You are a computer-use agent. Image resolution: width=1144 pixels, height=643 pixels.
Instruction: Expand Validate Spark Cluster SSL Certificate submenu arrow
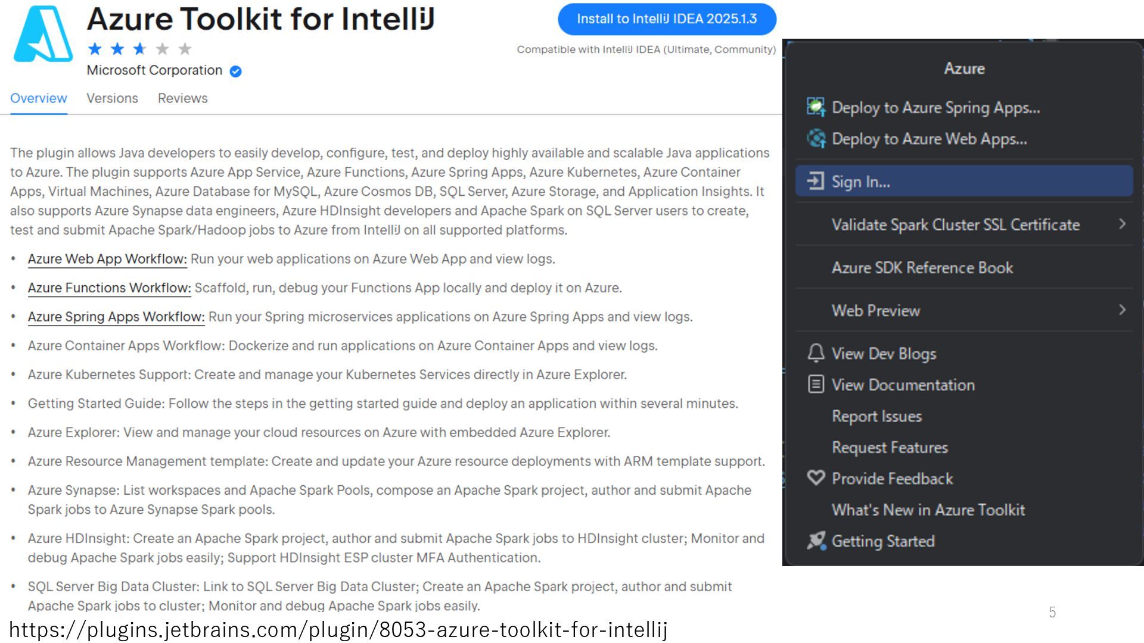pyautogui.click(x=1123, y=224)
